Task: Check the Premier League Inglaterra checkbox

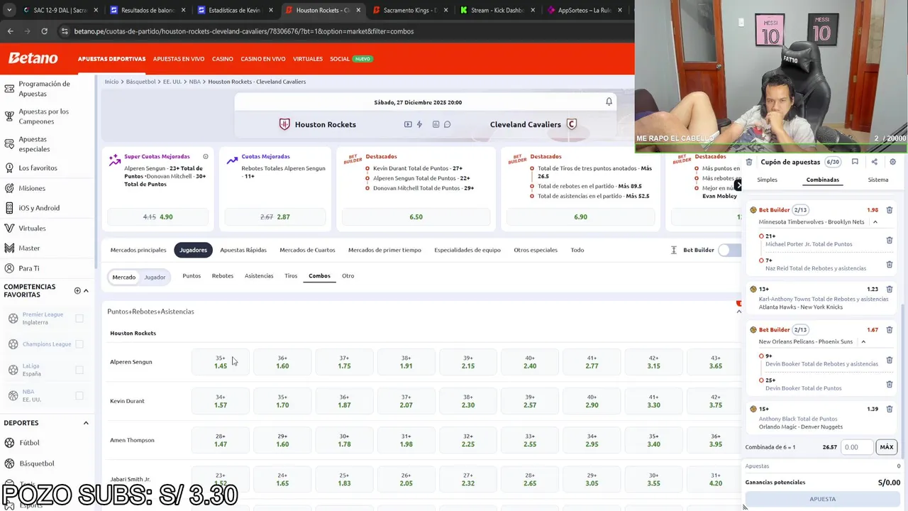Action: coord(79,318)
